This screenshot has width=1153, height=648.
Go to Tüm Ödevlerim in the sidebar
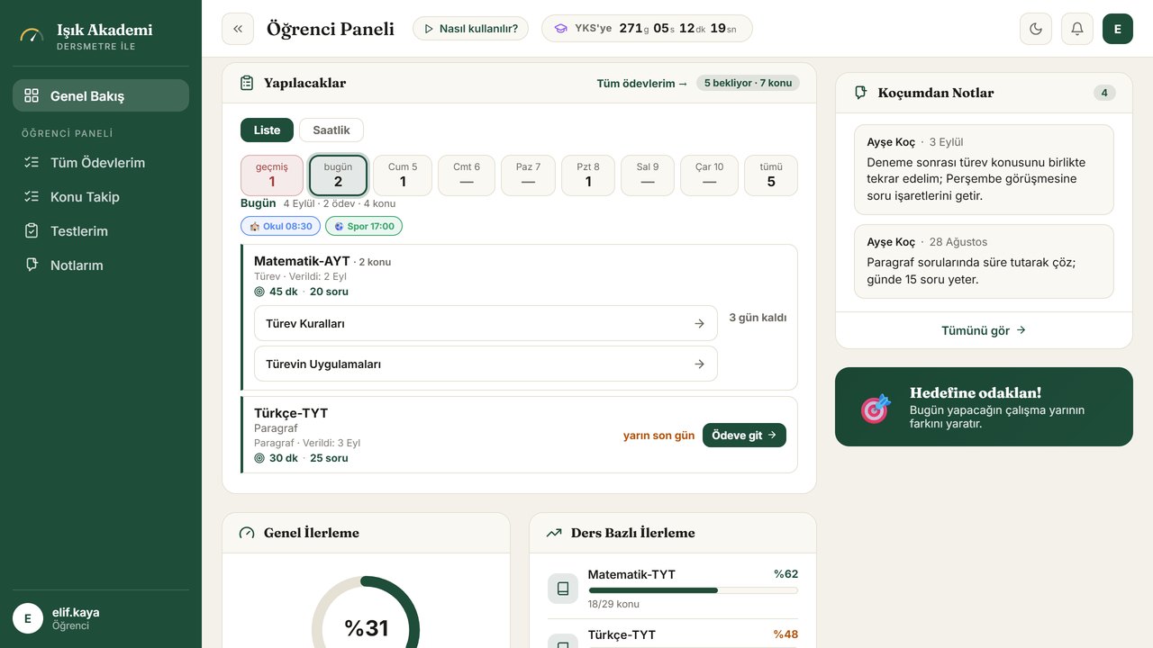[x=101, y=163]
